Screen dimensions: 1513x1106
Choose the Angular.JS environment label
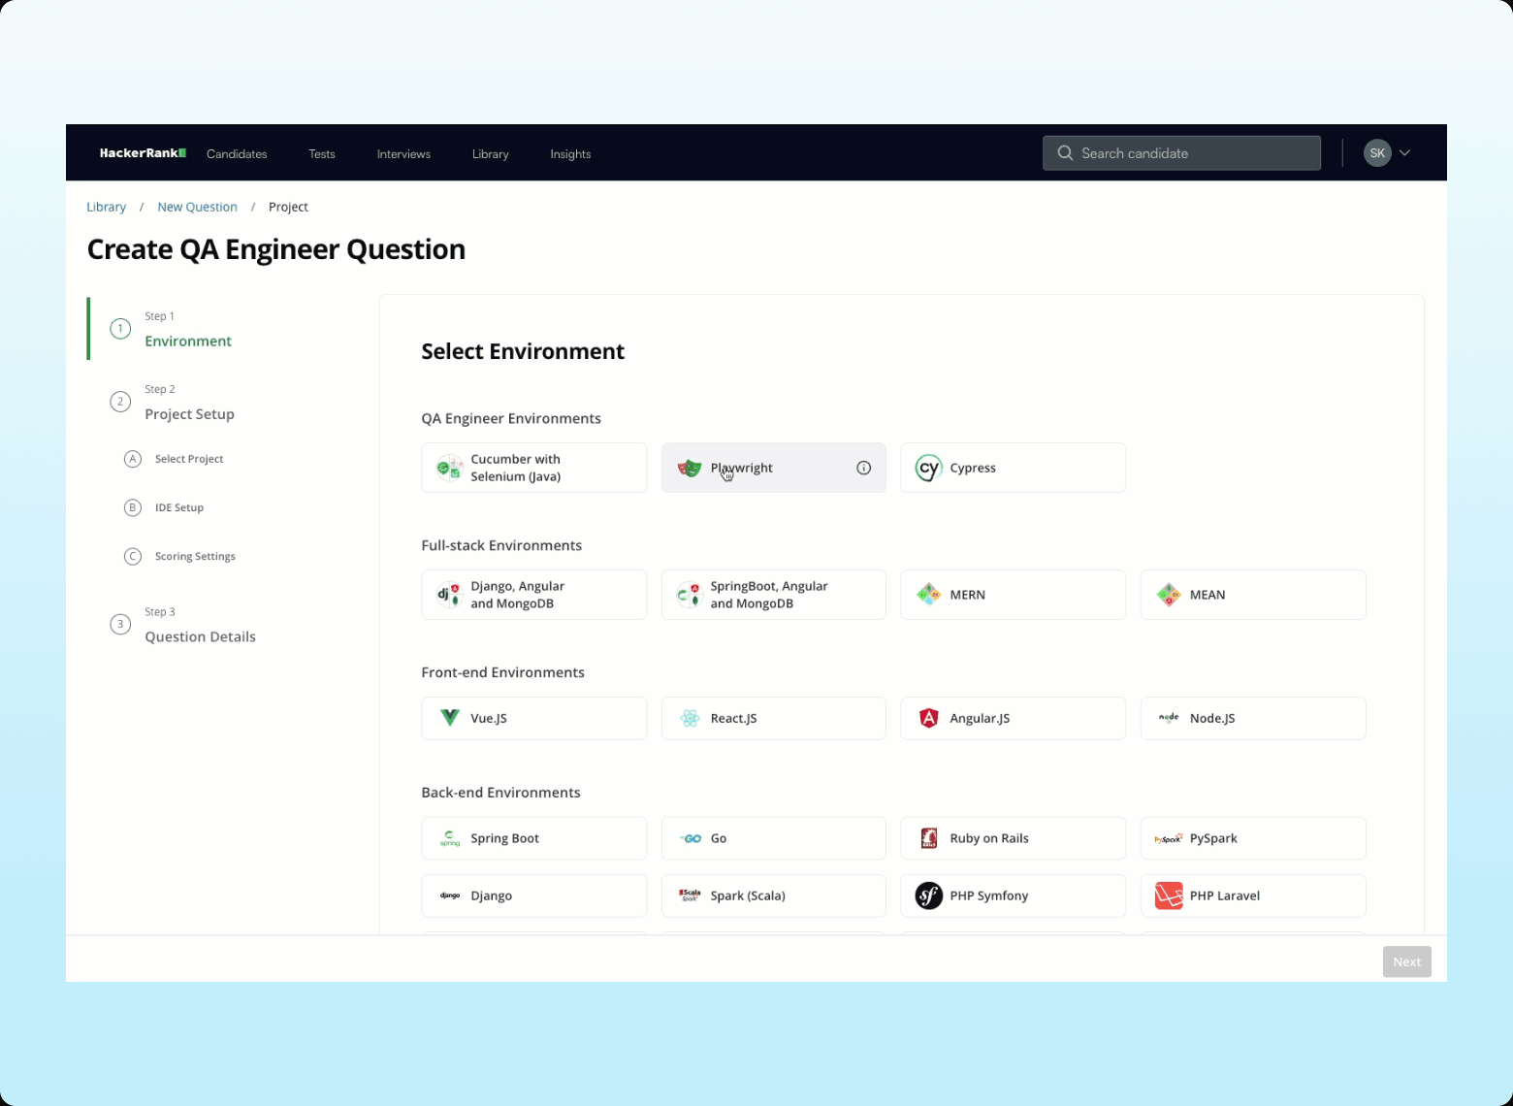coord(980,718)
